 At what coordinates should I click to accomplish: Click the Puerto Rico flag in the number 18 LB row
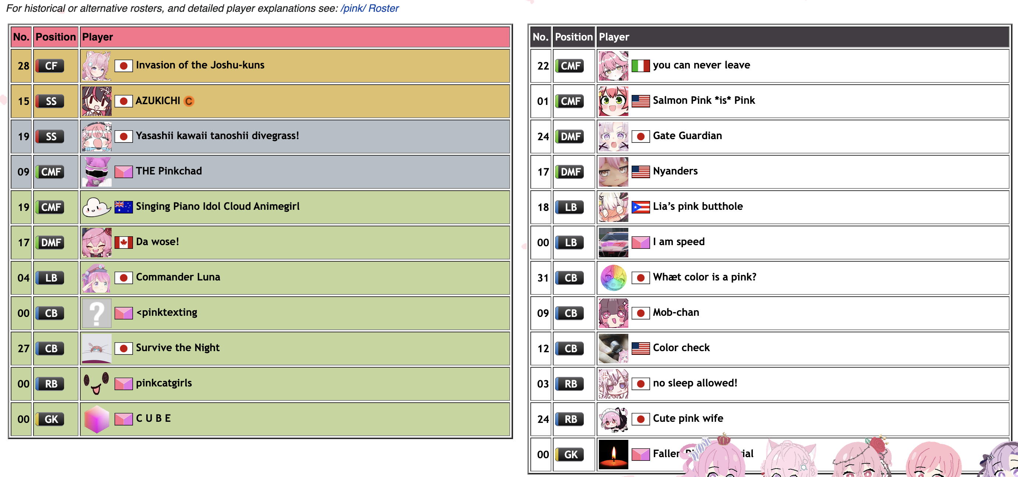640,207
